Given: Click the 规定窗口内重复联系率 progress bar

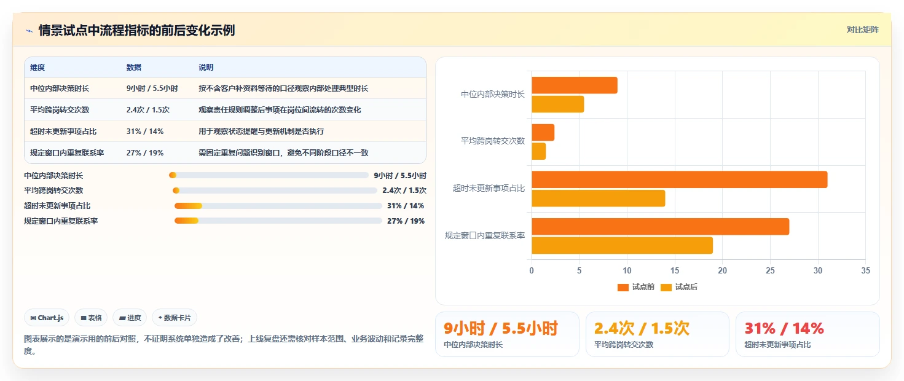Looking at the screenshot, I should coord(278,221).
